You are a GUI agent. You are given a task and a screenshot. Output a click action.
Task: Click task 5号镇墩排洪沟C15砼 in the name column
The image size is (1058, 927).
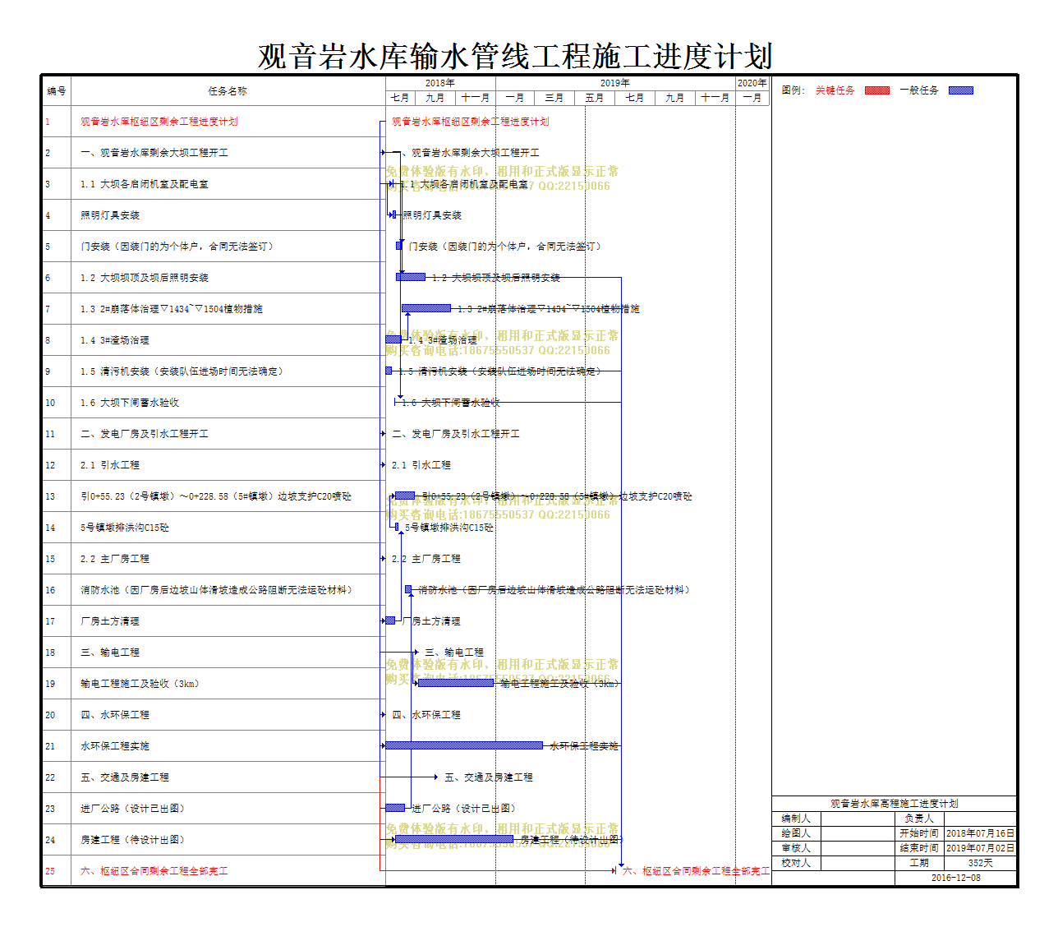[x=125, y=528]
